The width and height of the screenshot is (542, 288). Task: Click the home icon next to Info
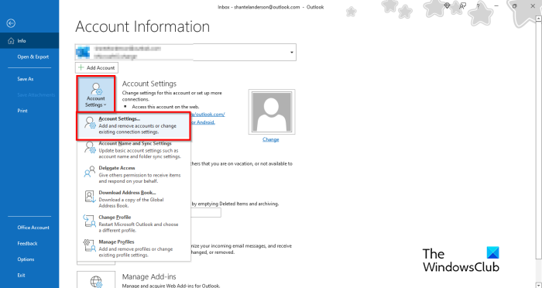11,41
